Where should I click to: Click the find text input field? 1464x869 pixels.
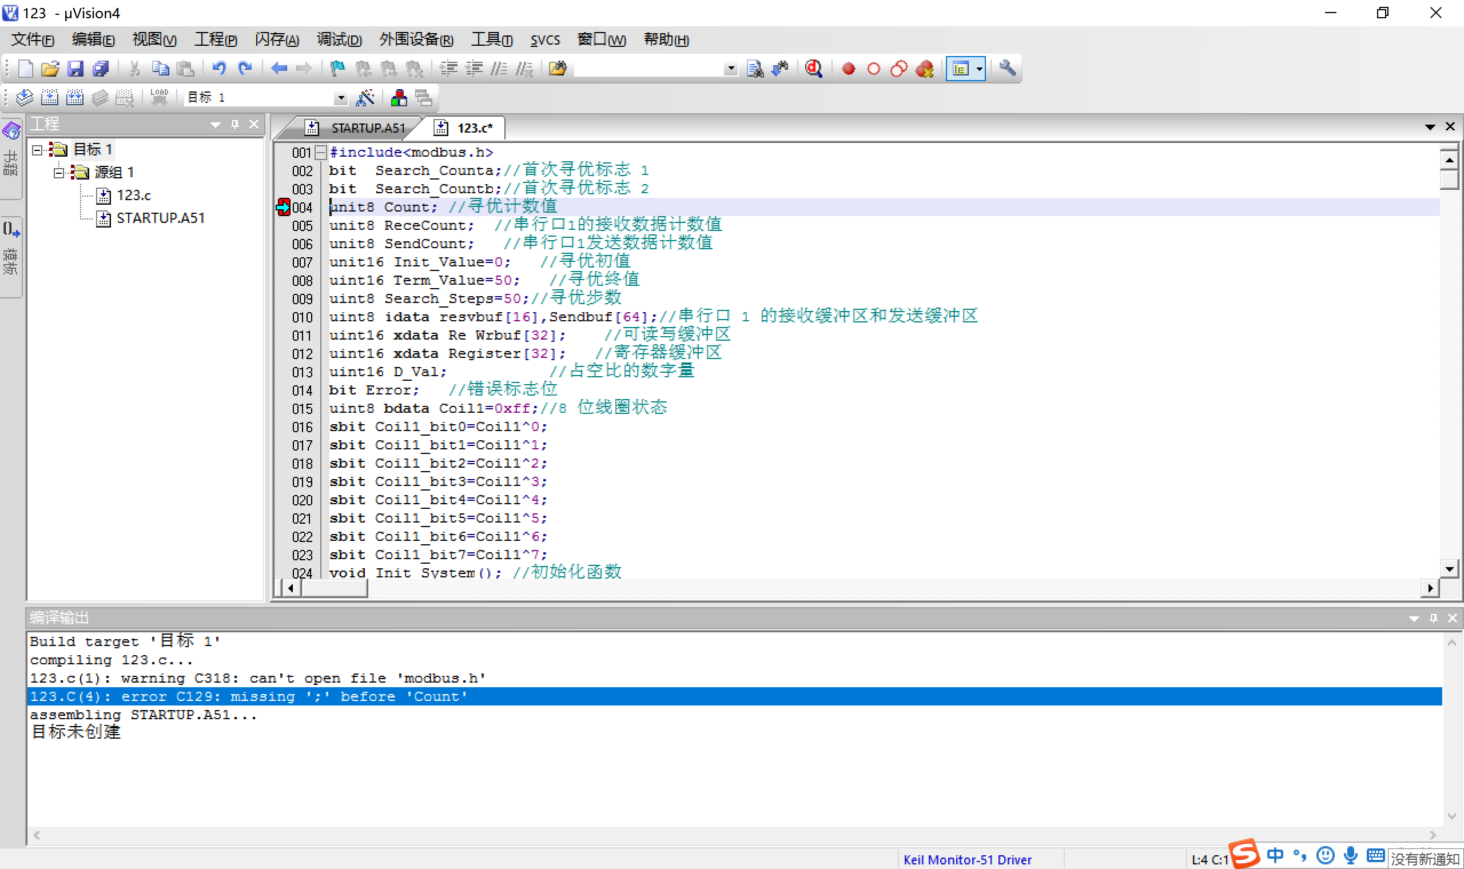click(x=649, y=69)
